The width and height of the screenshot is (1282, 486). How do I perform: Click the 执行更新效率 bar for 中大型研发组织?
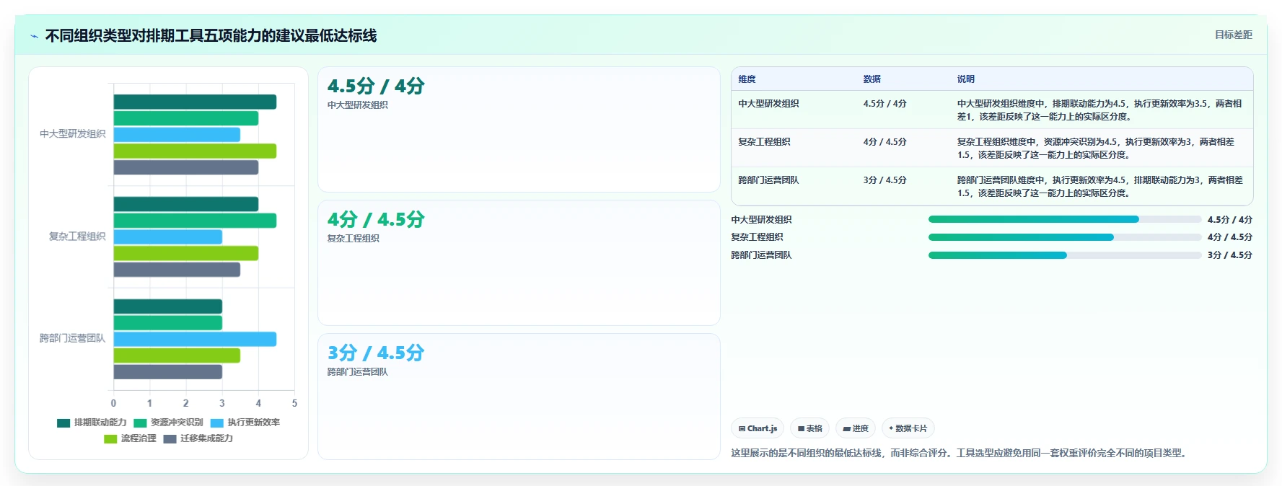[177, 135]
